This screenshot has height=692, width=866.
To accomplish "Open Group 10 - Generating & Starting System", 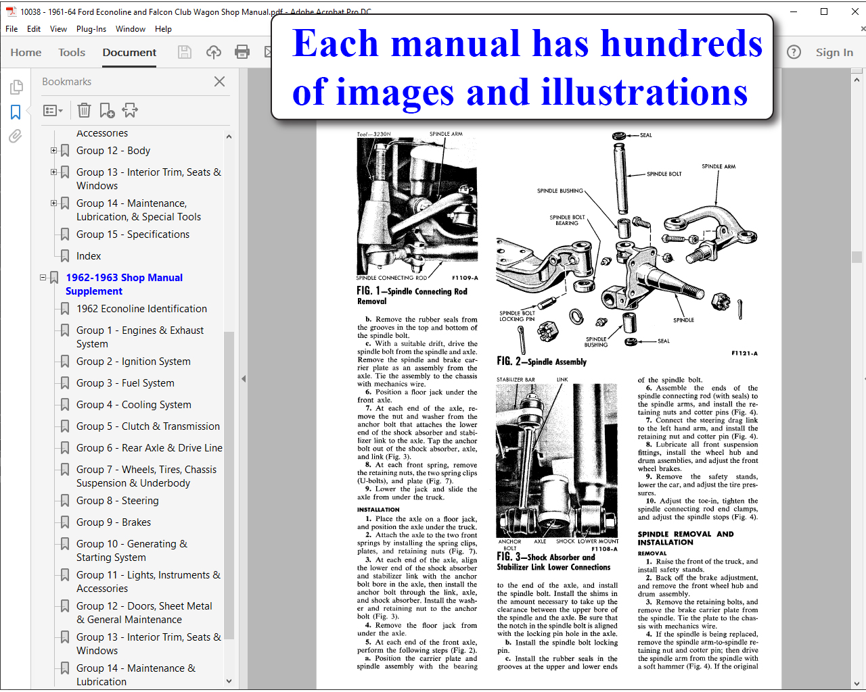I will tap(132, 551).
